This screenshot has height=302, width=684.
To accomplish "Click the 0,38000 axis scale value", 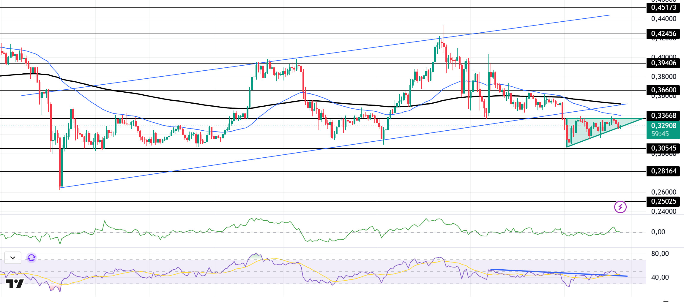I will click(664, 77).
